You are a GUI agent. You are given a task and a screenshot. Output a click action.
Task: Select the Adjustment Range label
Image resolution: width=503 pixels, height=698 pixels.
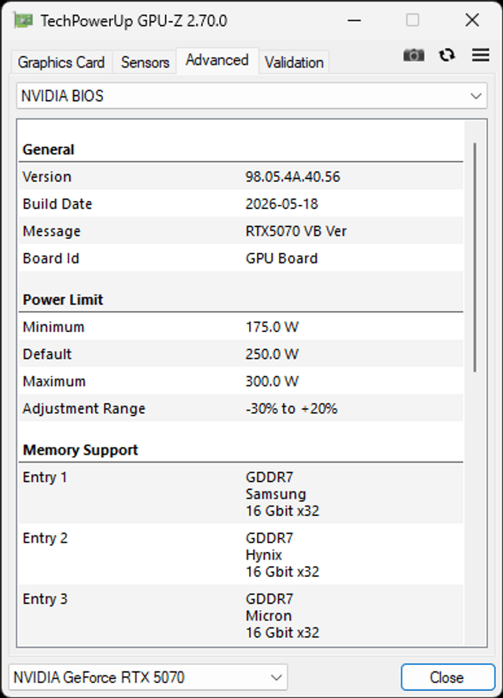tap(84, 408)
